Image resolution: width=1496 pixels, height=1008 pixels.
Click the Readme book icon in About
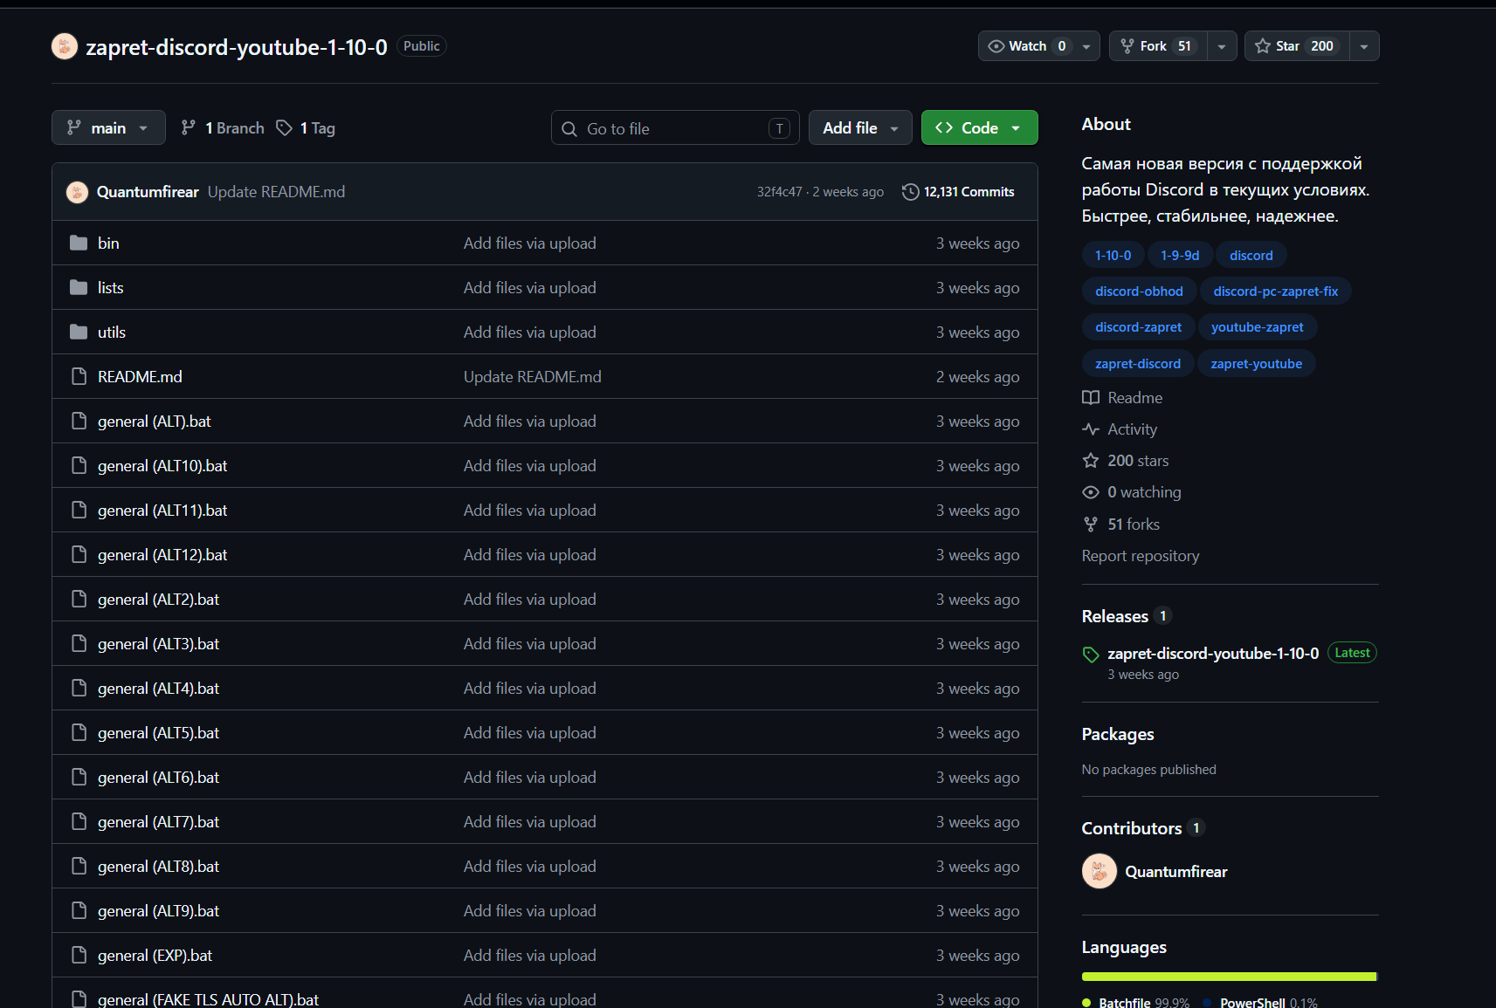coord(1091,398)
